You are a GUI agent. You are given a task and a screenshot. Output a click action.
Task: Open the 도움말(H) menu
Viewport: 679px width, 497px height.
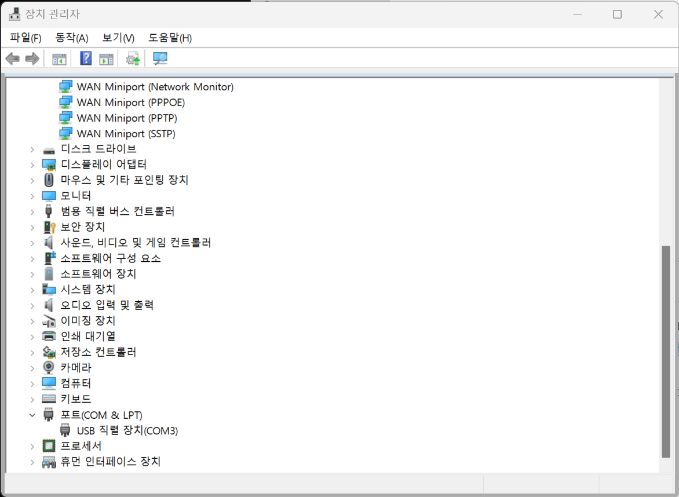[170, 38]
